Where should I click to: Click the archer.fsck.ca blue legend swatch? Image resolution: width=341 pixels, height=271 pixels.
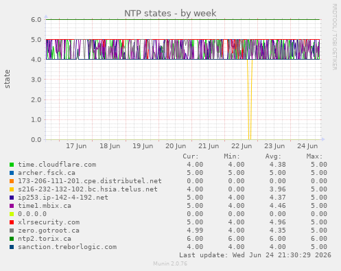pos(12,173)
